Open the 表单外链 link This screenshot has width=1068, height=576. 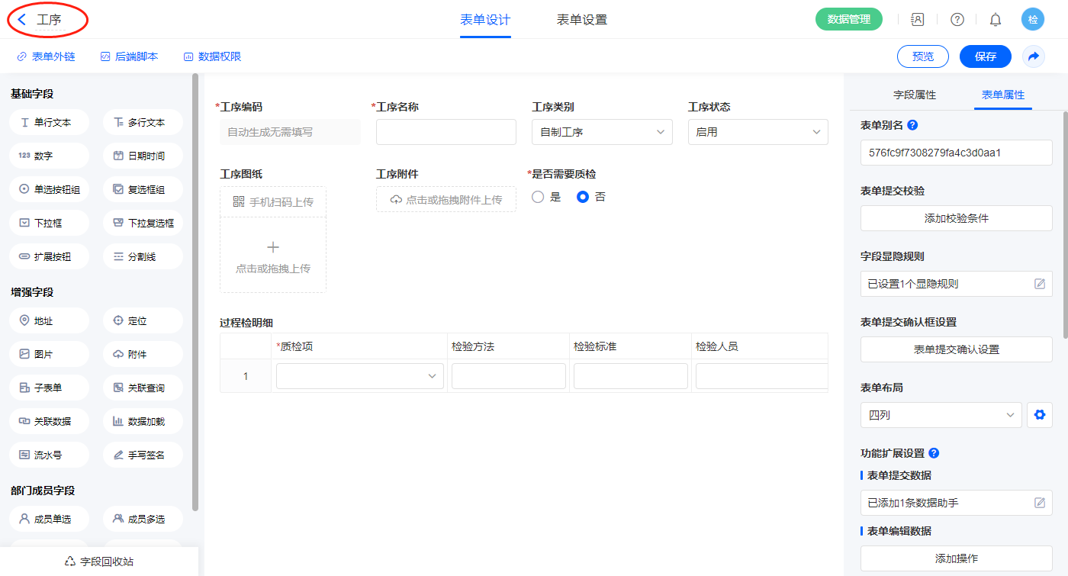[46, 56]
